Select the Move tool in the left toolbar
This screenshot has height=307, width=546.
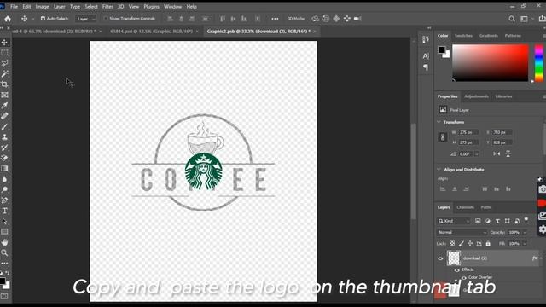(x=4, y=42)
